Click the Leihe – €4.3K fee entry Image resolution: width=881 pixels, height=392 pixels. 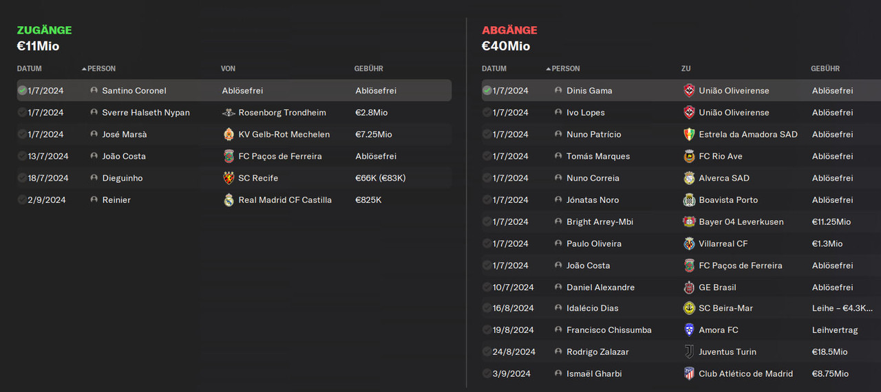842,308
